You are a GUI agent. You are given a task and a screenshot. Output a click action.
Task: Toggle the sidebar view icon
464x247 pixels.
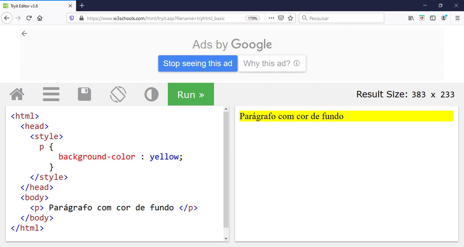point(433,18)
